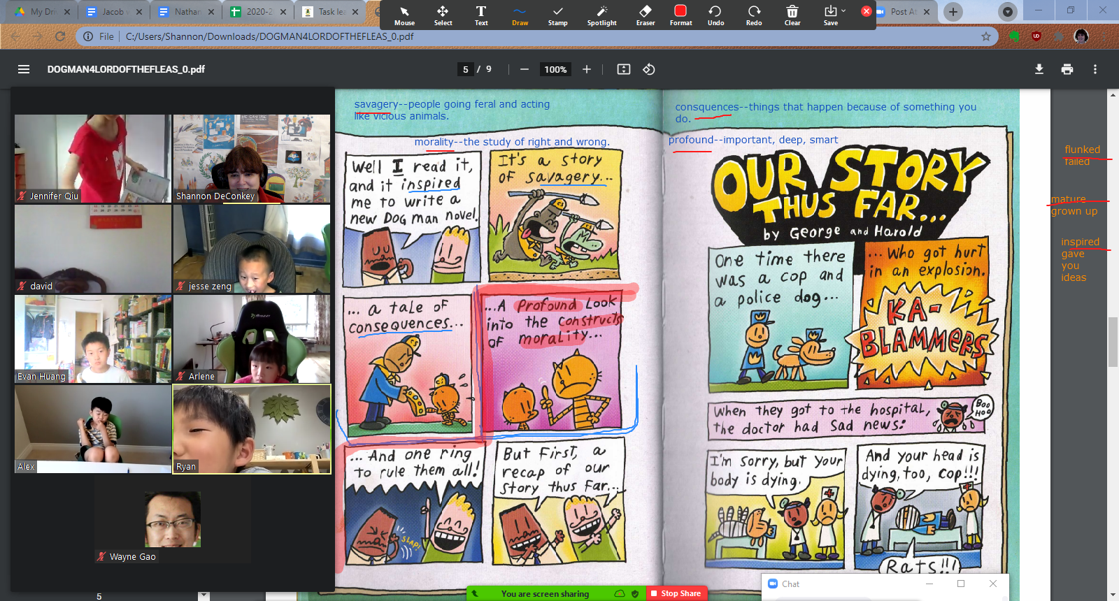Download the PDF file

[1039, 69]
